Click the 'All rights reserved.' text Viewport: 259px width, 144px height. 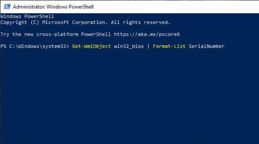pyautogui.click(x=140, y=22)
